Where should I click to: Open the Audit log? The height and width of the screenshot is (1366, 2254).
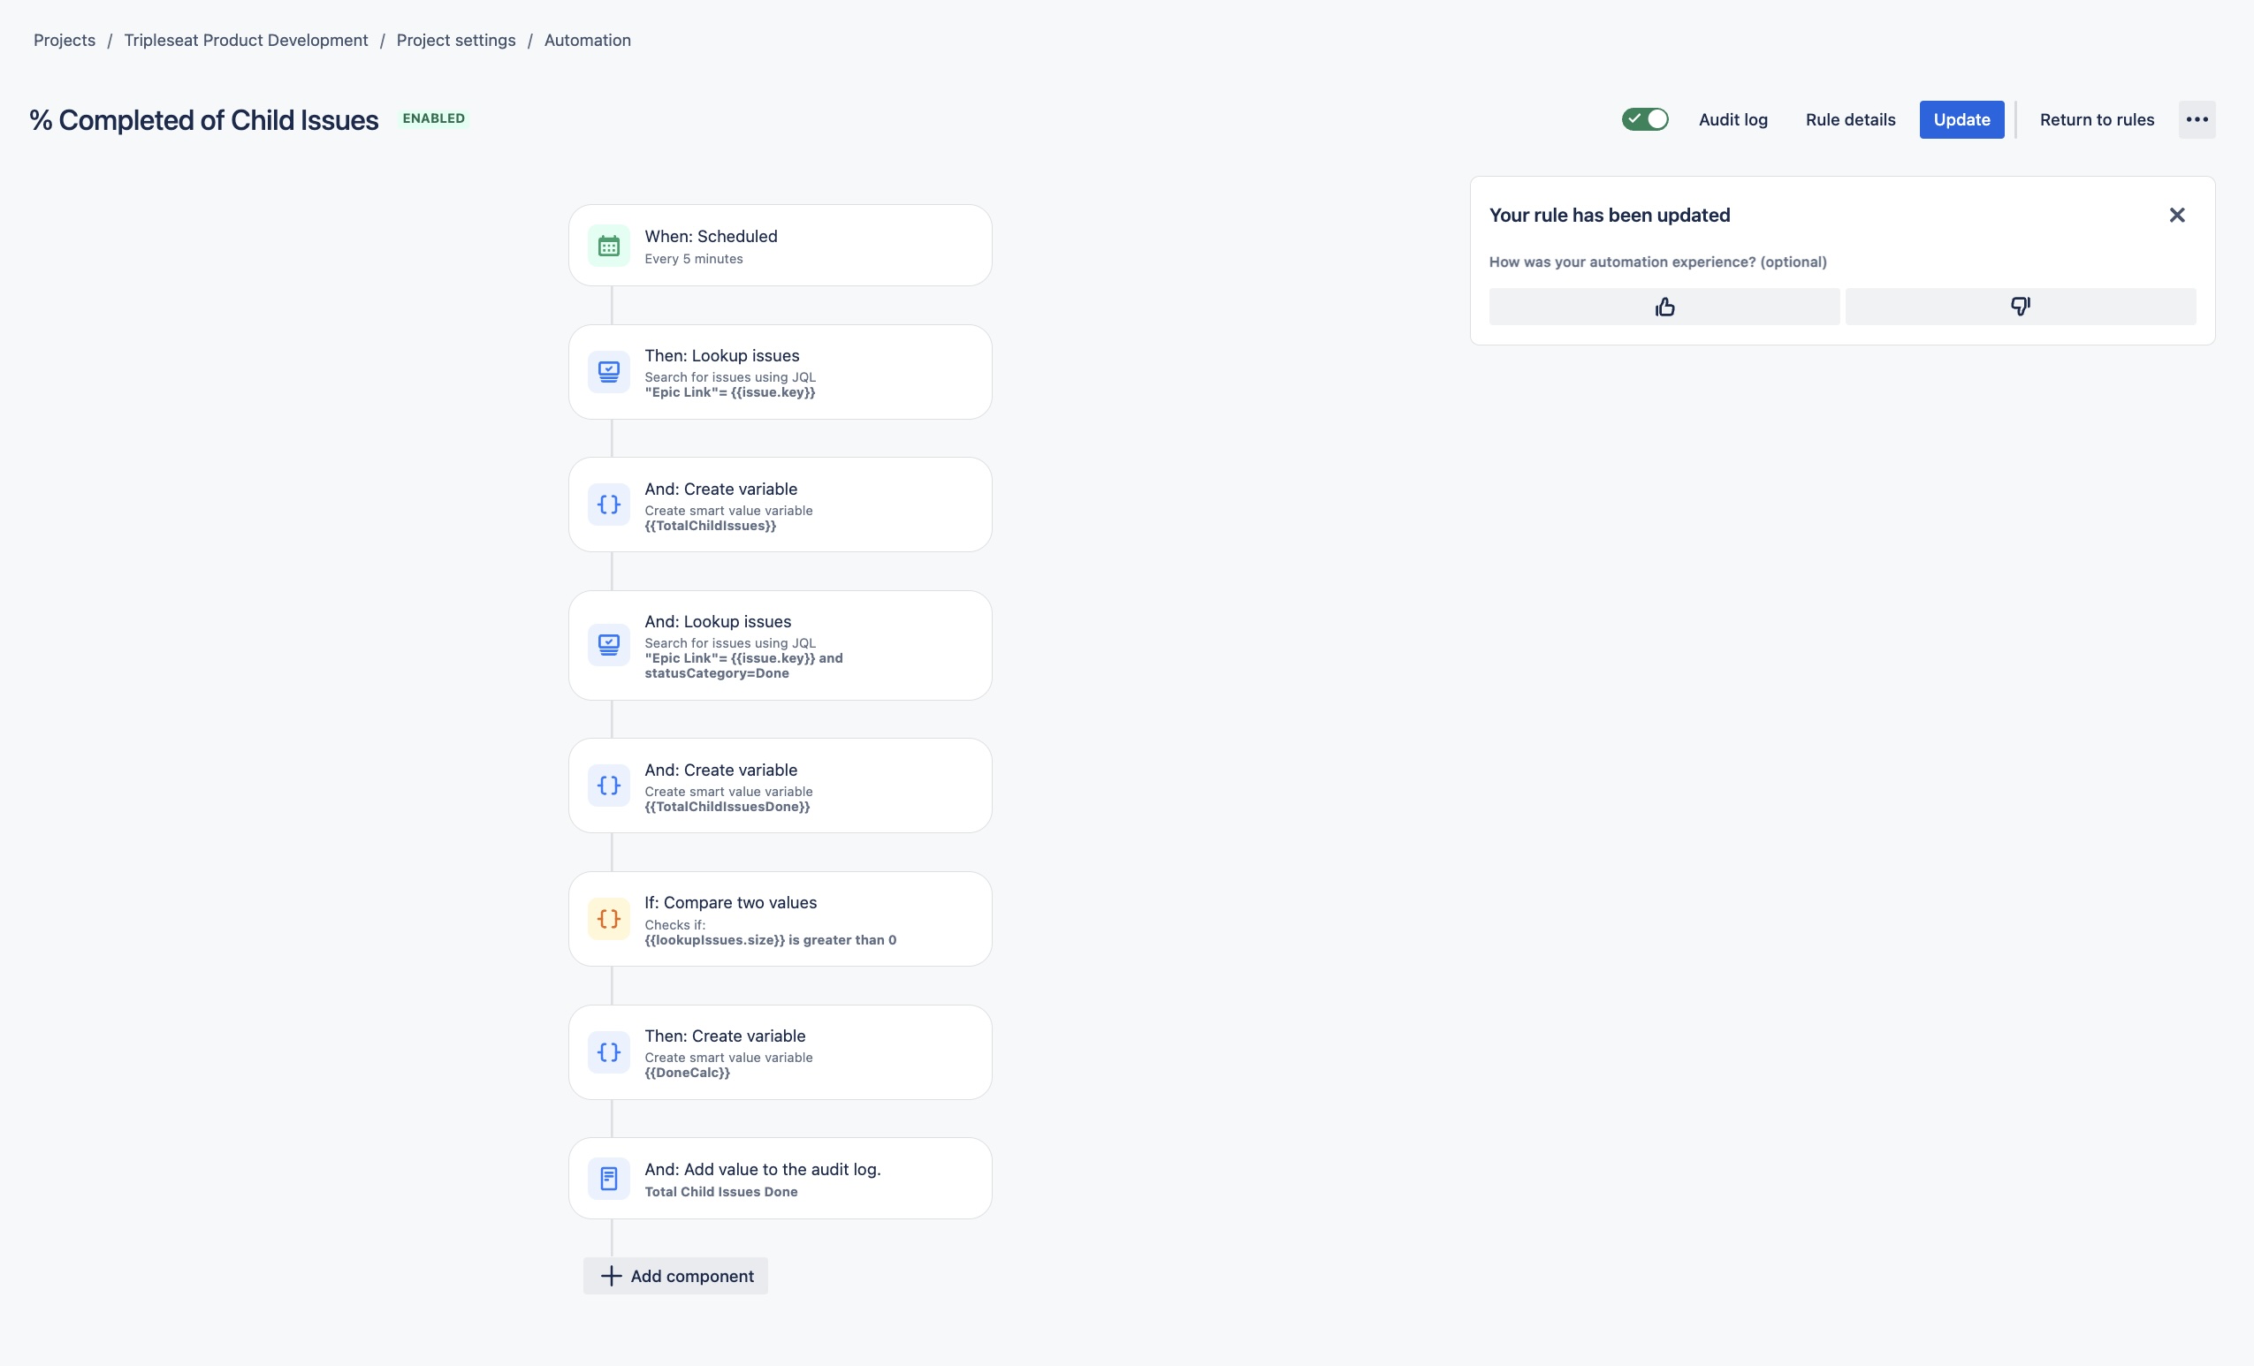tap(1732, 120)
